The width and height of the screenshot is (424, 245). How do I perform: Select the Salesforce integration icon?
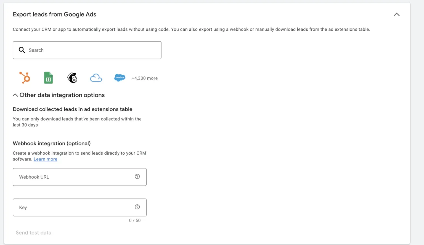(x=120, y=78)
